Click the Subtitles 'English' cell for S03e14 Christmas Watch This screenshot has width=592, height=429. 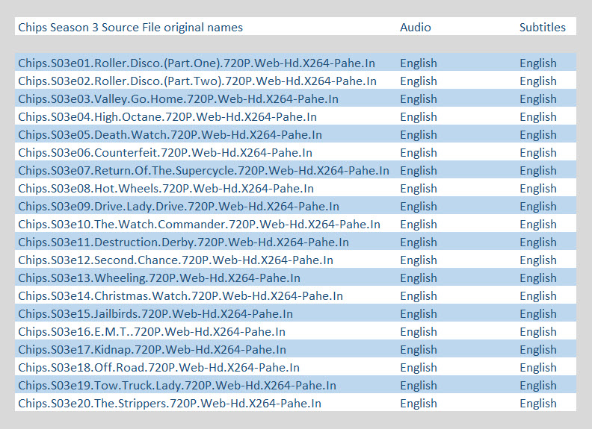pyautogui.click(x=538, y=296)
